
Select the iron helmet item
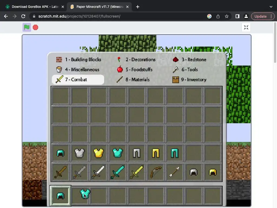194,172
